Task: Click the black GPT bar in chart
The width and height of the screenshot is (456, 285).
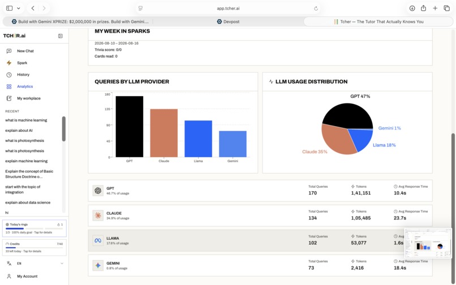Action: [x=130, y=127]
